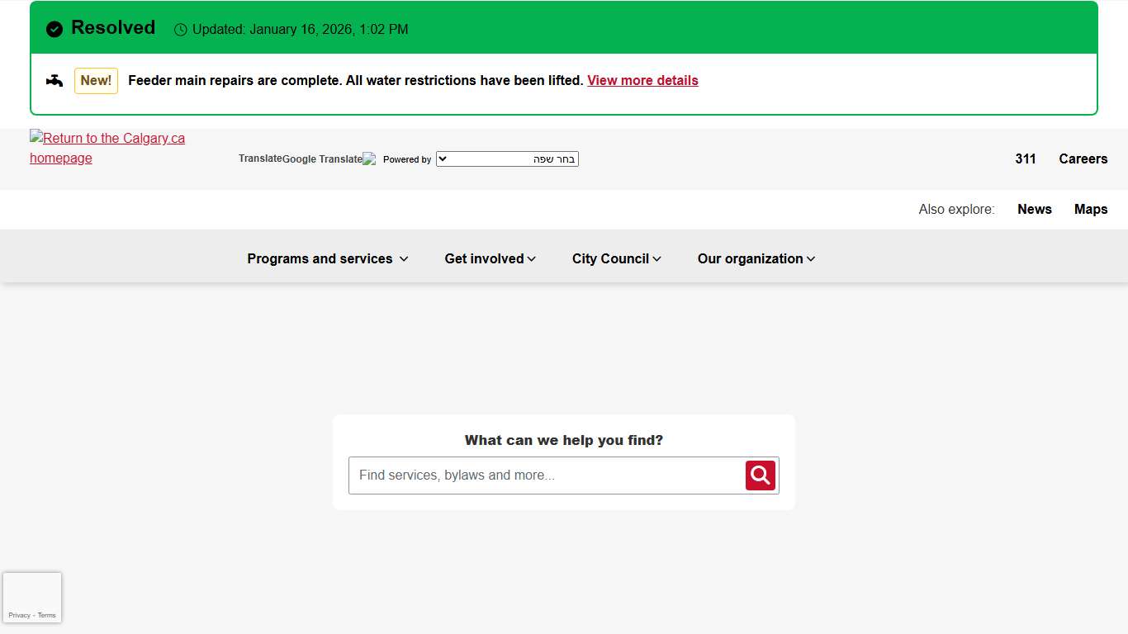Open the Maps link
Image resolution: width=1128 pixels, height=634 pixels.
pos(1090,209)
